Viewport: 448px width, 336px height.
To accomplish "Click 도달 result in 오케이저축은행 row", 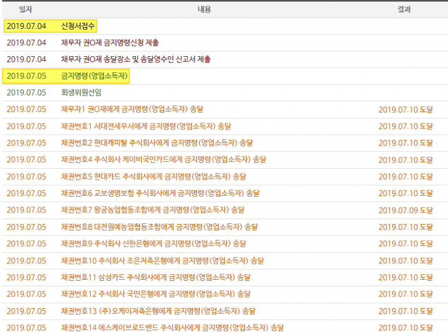I will (x=406, y=311).
